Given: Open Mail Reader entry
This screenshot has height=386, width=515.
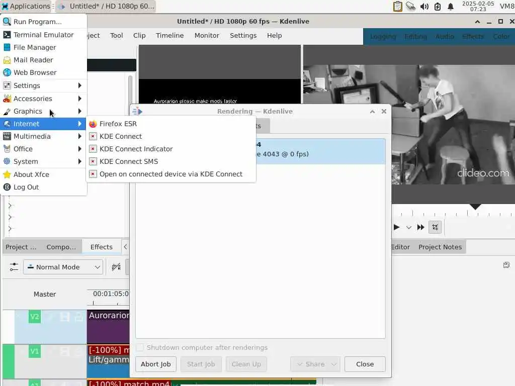Looking at the screenshot, I should [x=43, y=60].
